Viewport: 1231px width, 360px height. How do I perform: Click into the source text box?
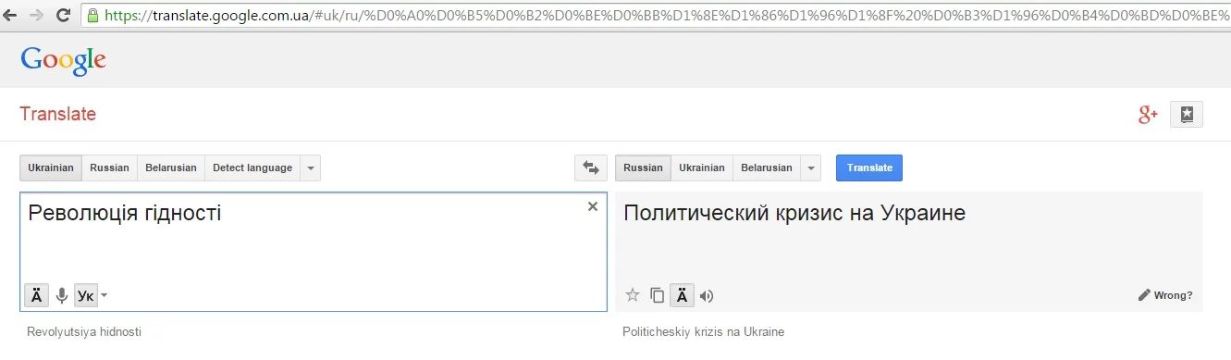pos(314,252)
